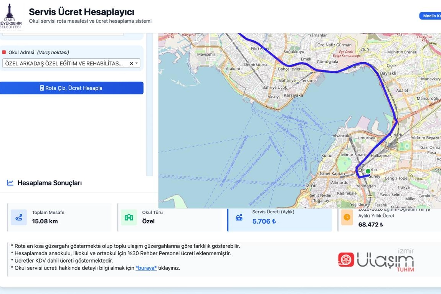441x294 pixels.
Task: Click the orange clock icon on Yıllık Ücret card
Action: pyautogui.click(x=347, y=217)
